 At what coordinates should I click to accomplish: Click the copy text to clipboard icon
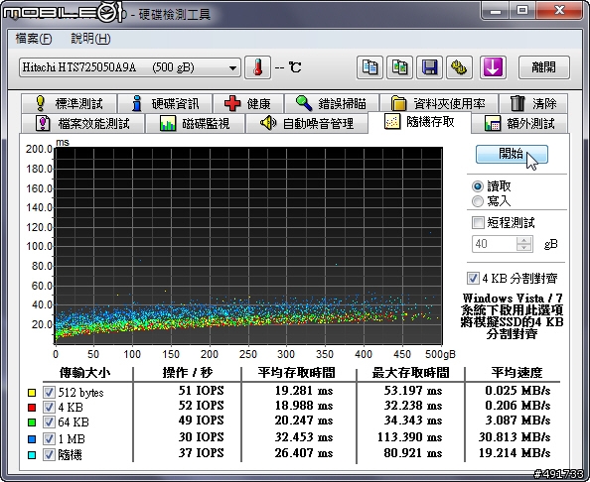pos(369,67)
